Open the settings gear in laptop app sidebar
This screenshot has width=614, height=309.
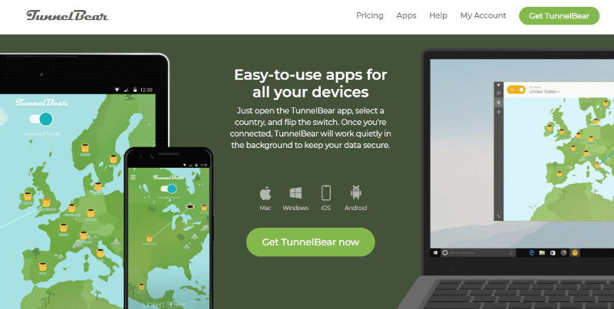pyautogui.click(x=498, y=112)
